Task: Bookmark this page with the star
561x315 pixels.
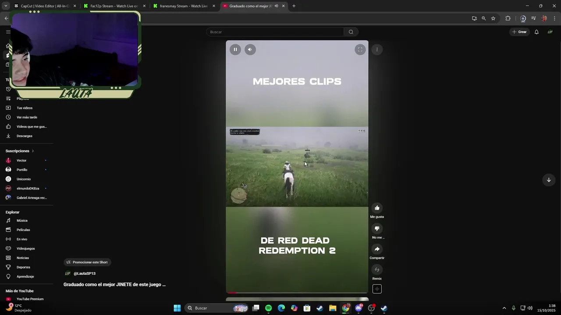Action: click(493, 18)
